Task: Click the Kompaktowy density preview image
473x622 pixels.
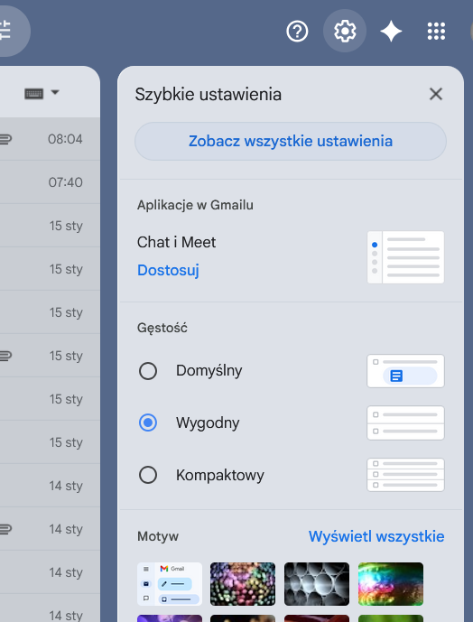Action: coord(405,475)
